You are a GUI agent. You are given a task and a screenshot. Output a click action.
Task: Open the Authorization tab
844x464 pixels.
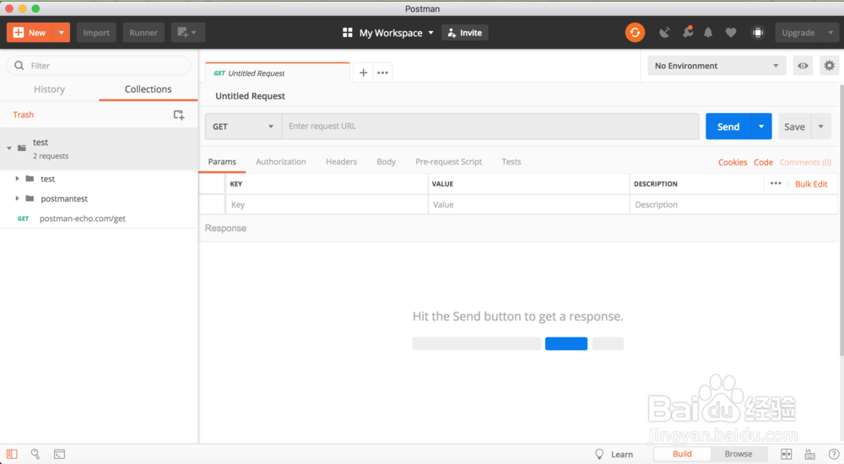[x=280, y=161]
